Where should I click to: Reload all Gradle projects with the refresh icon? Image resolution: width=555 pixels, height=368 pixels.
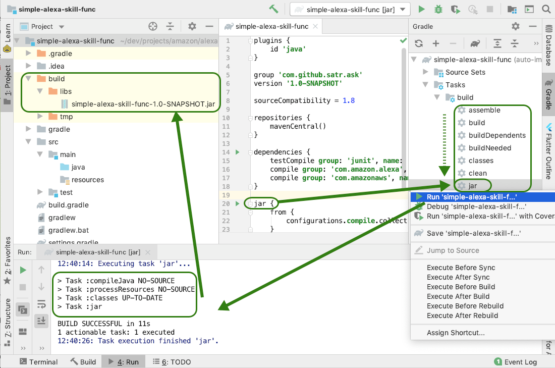418,43
